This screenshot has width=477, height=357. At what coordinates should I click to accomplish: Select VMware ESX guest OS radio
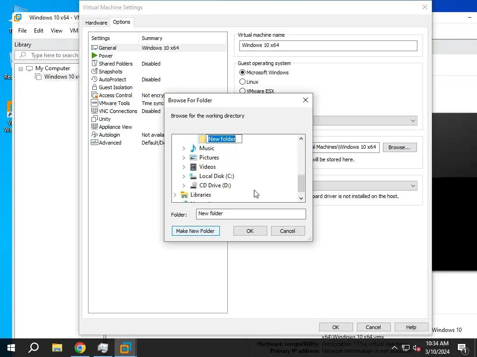tap(242, 91)
